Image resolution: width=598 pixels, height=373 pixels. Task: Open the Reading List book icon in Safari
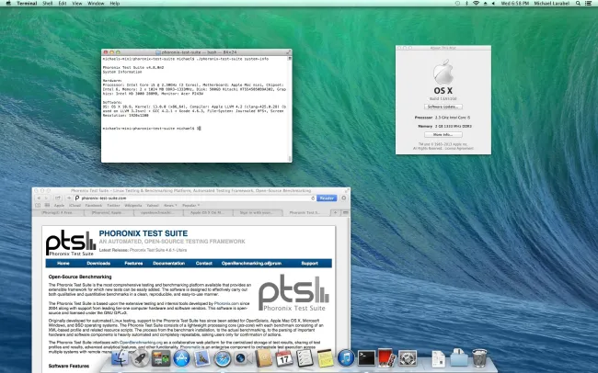pos(38,206)
